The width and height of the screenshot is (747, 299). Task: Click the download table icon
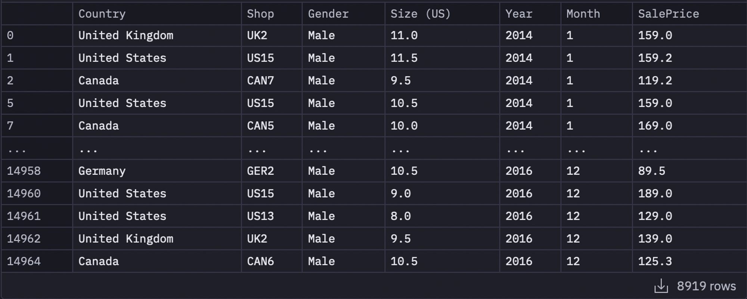coord(661,286)
